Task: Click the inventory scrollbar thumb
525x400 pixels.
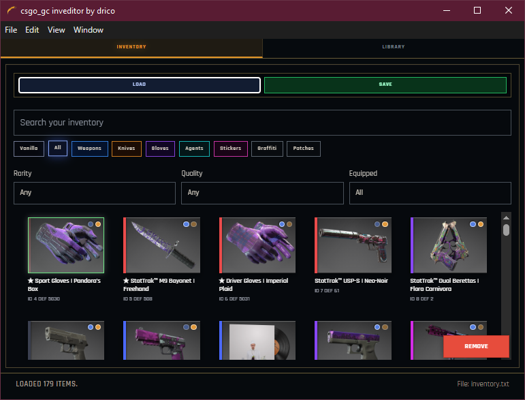Action: click(506, 230)
